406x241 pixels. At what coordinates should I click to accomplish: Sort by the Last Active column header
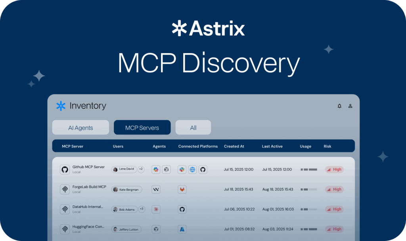[x=272, y=146]
